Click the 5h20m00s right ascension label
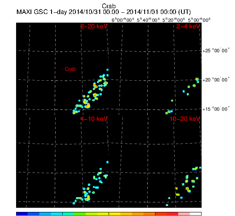The image size is (235, 216). tap(174, 20)
